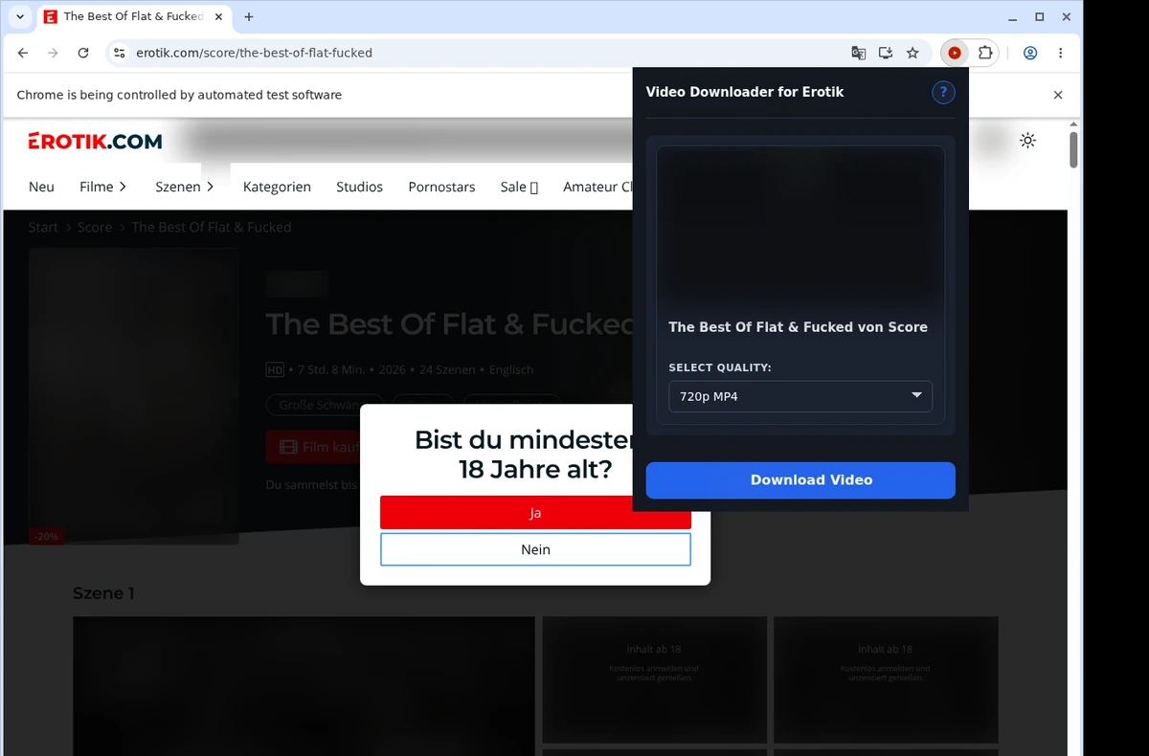
Task: Bookmark this page with star icon
Action: 912,53
